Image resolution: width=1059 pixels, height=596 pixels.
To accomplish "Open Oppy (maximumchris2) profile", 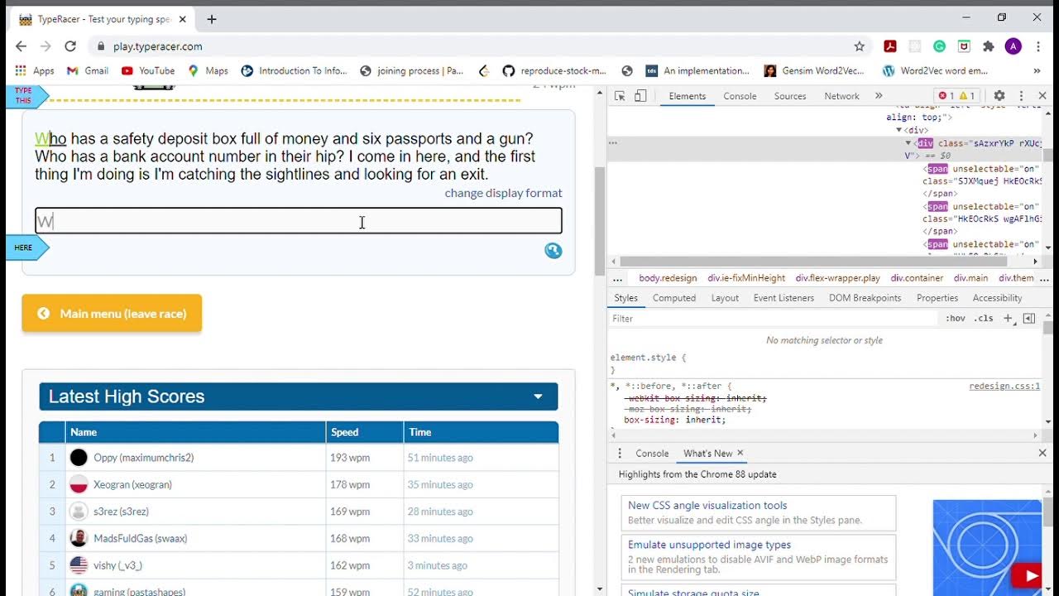I will pos(143,458).
